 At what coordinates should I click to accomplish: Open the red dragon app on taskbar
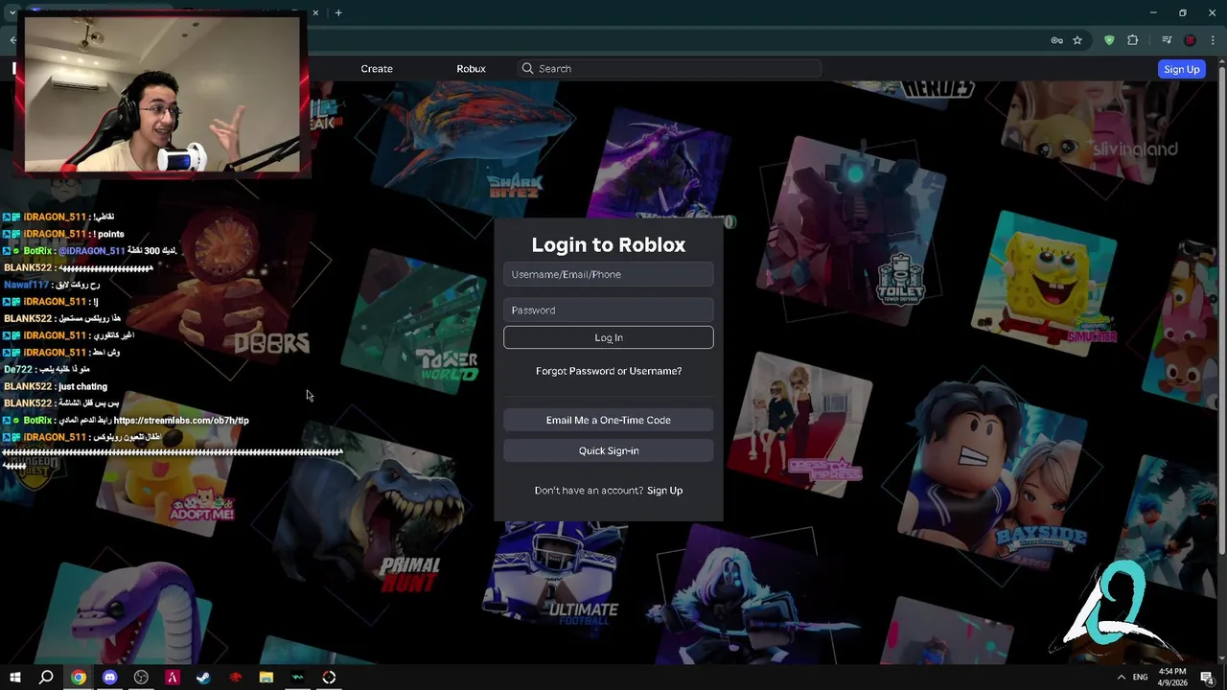235,678
